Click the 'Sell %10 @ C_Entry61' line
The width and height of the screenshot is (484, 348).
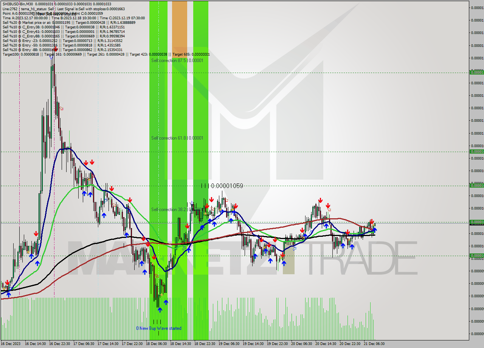64,31
